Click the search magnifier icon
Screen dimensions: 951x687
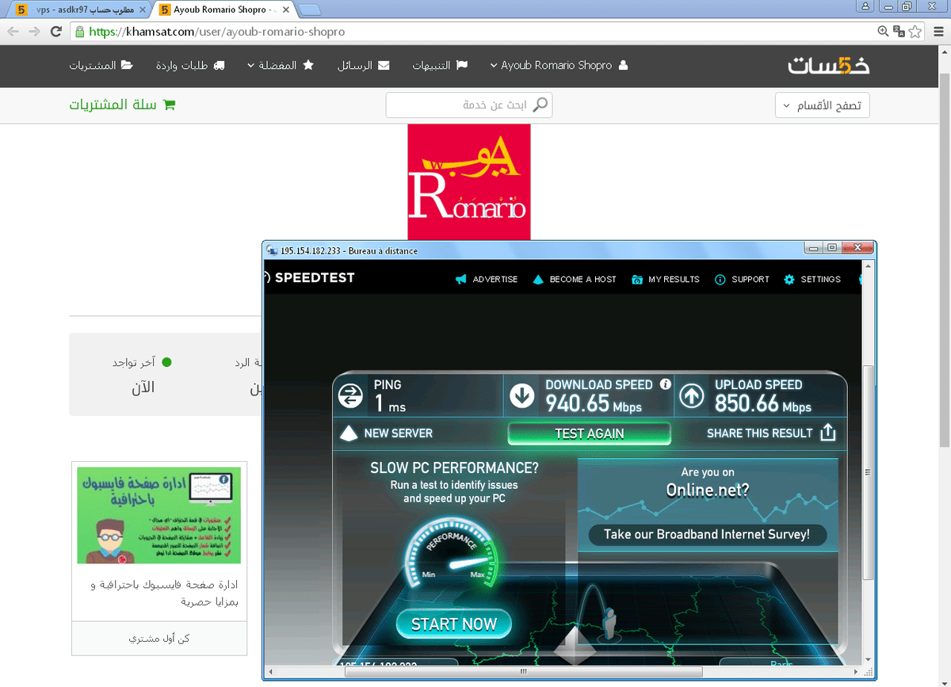point(540,105)
